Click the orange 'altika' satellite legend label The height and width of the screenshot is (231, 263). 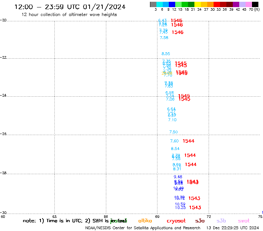[145, 221]
